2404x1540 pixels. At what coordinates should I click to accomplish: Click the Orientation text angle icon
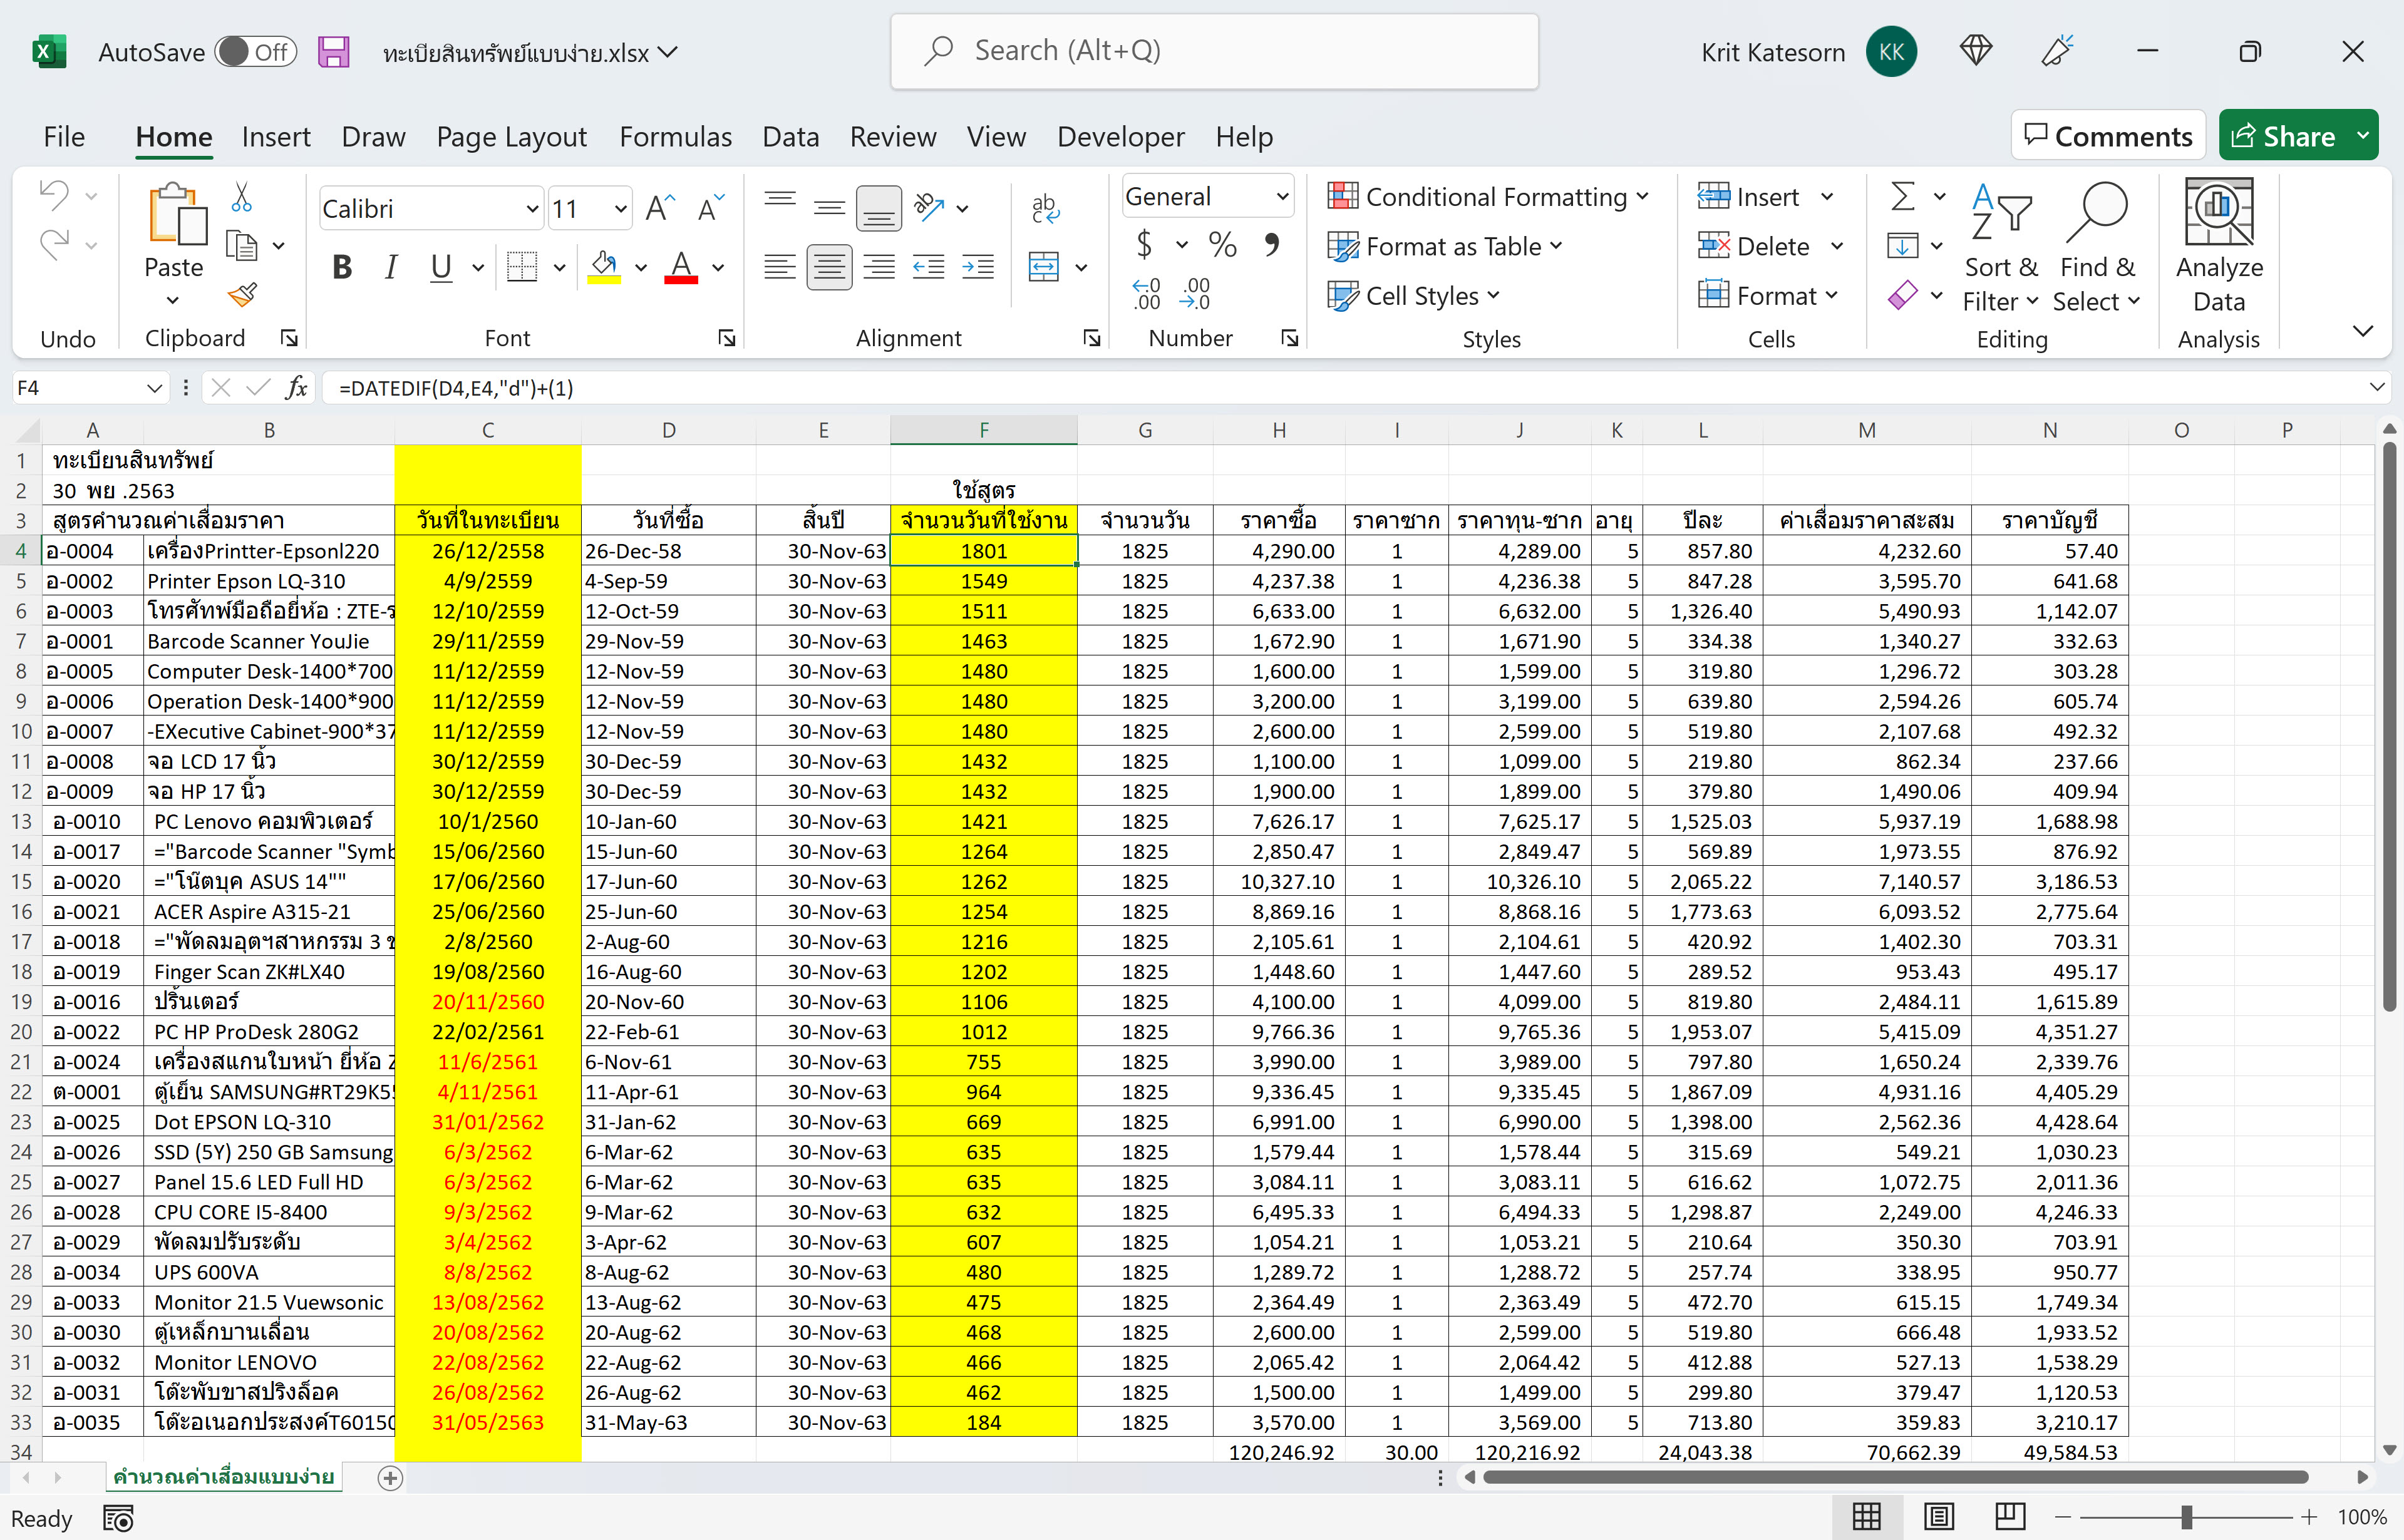(929, 208)
